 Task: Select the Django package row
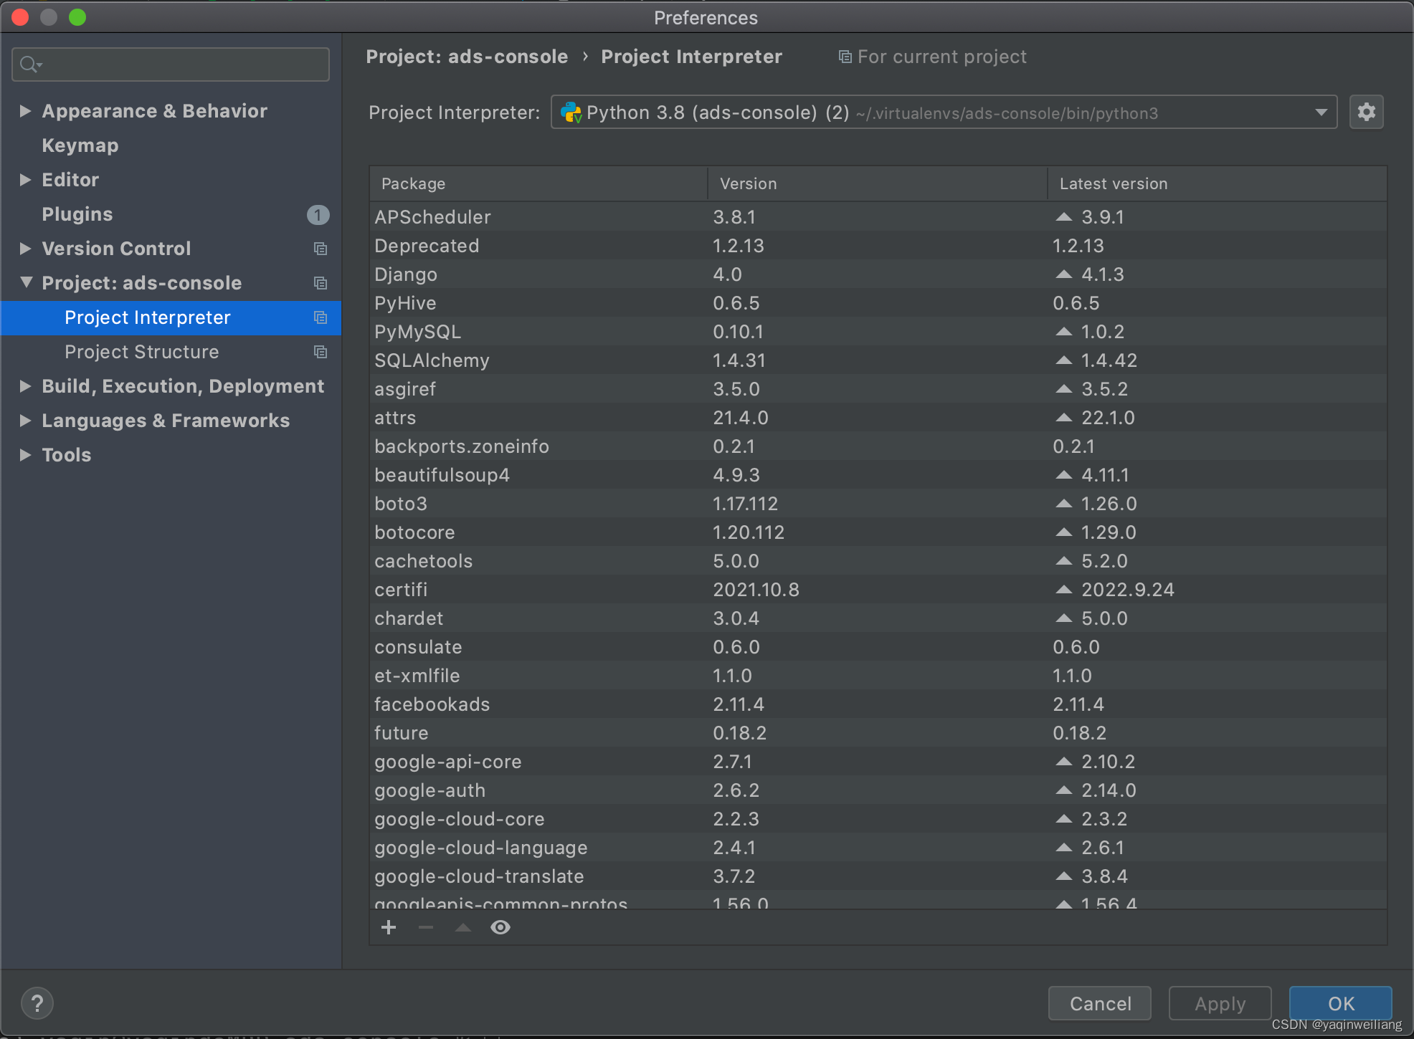pos(878,274)
